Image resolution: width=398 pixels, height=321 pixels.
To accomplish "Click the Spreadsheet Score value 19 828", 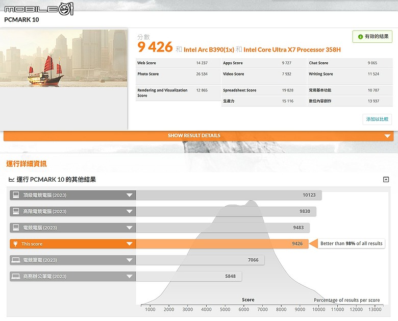I will [x=288, y=90].
